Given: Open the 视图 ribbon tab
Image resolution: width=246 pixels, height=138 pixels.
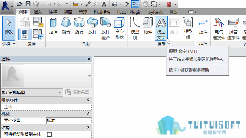Looking at the screenshot, I should click(68, 12).
